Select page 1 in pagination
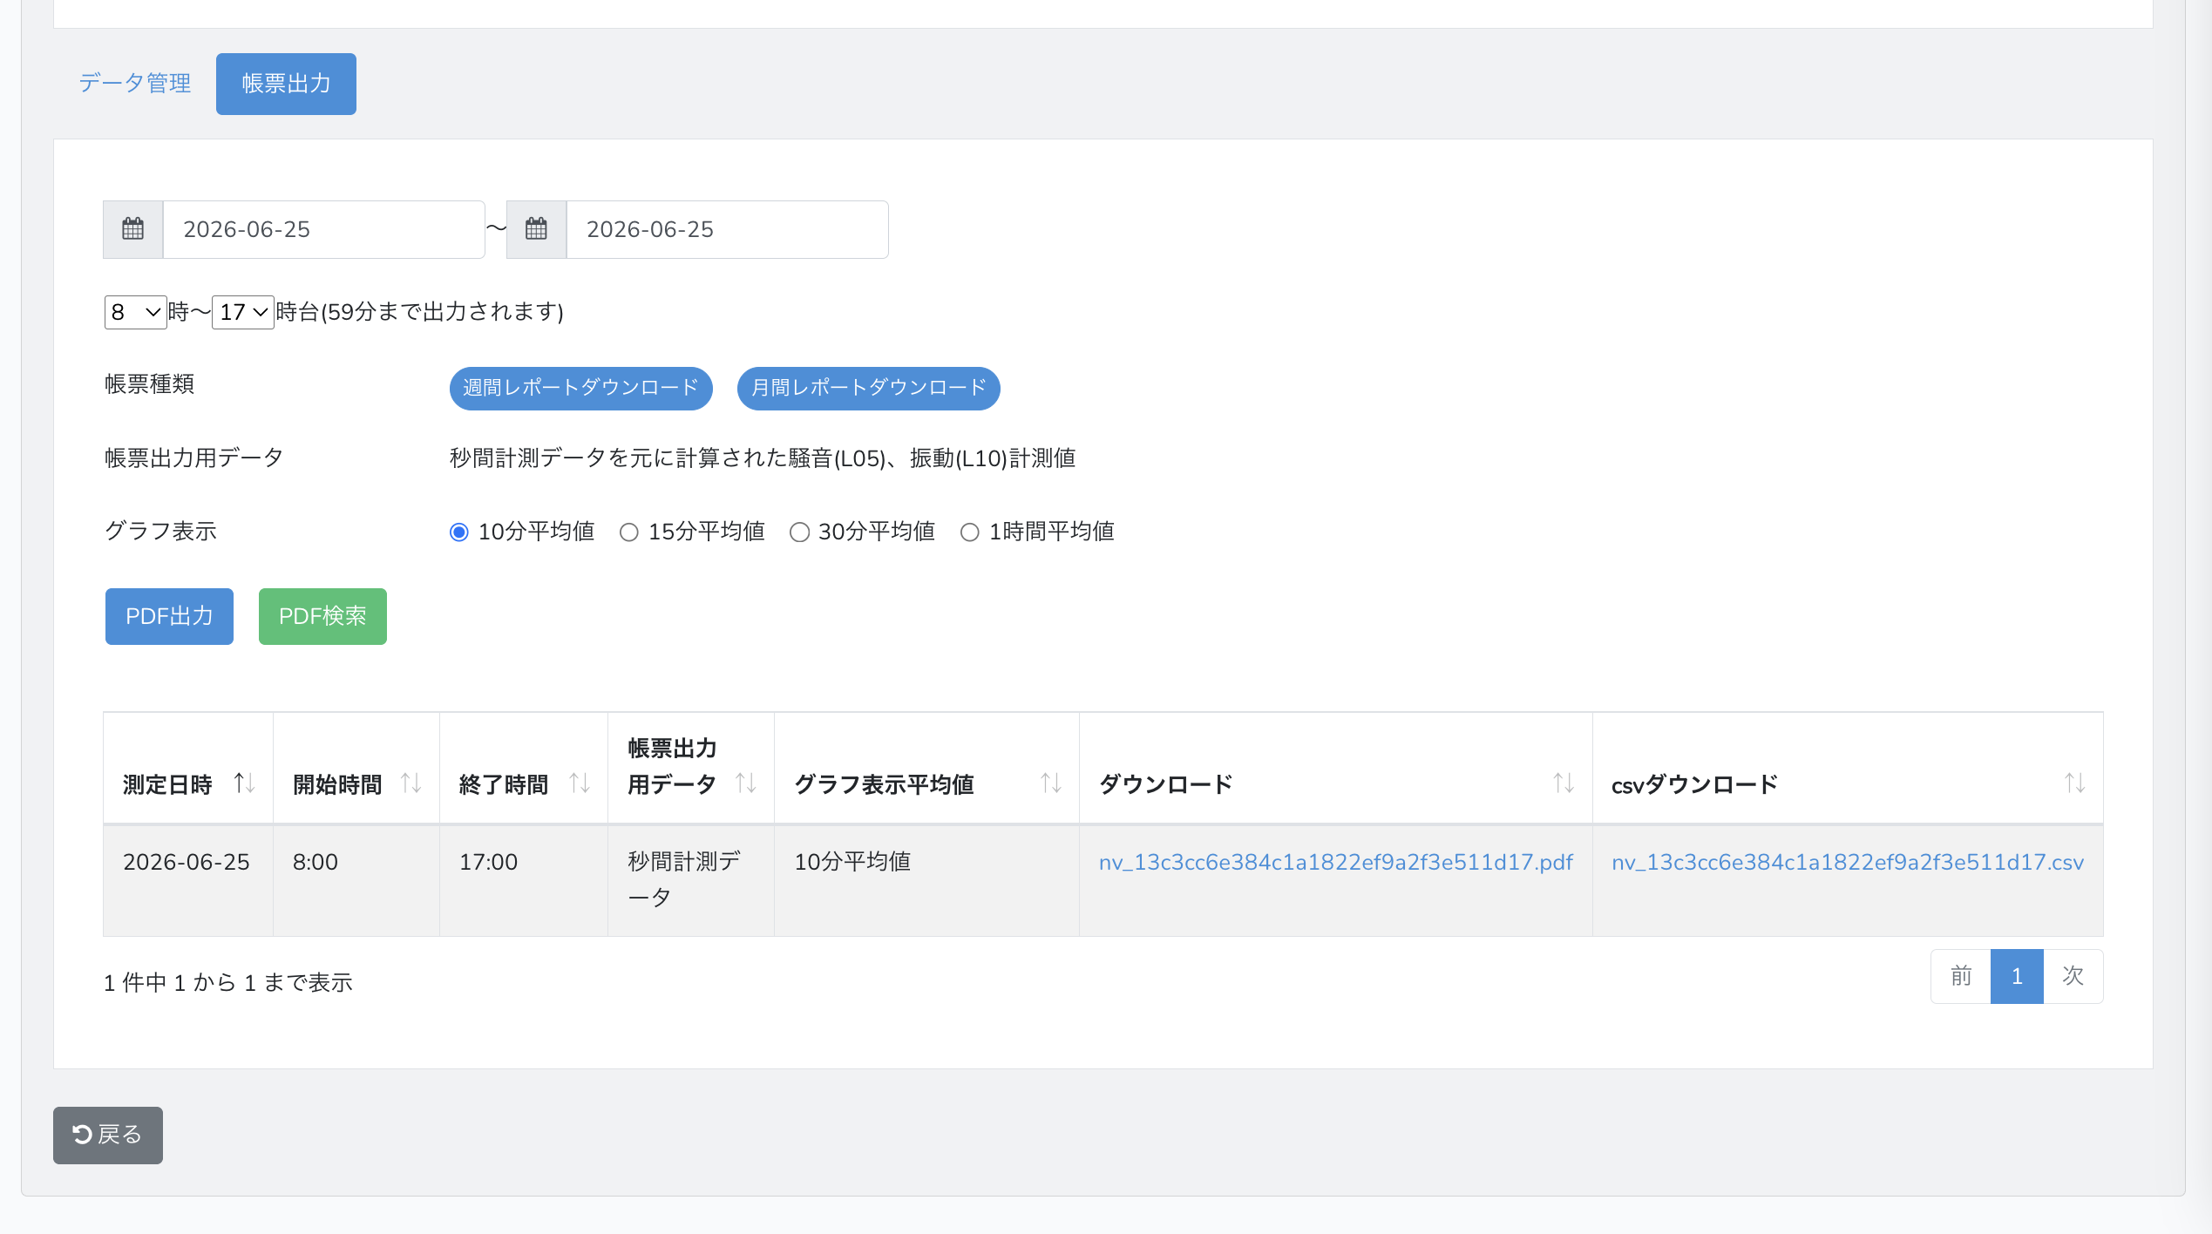The height and width of the screenshot is (1234, 2212). [2018, 977]
